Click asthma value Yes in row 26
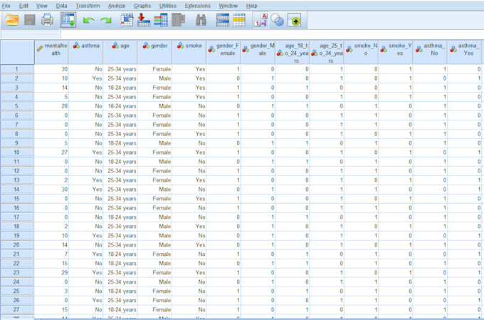 click(86, 300)
